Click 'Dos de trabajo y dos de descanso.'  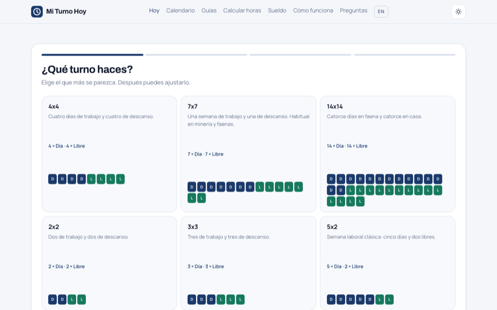(88, 237)
